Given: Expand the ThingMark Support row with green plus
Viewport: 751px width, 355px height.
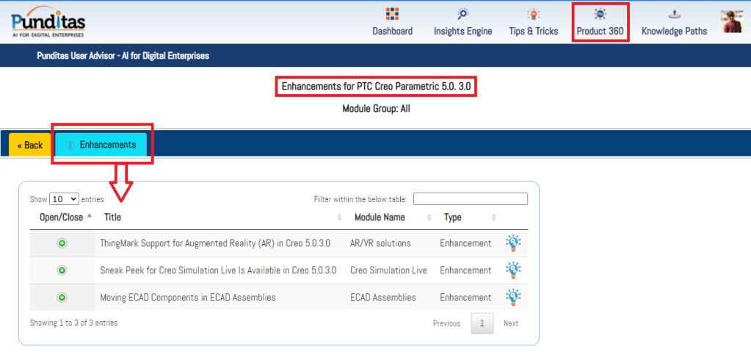Looking at the screenshot, I should pyautogui.click(x=62, y=243).
